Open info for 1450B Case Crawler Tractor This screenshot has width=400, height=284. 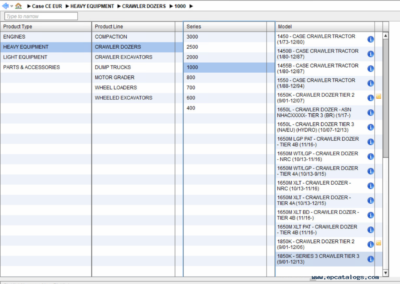click(x=370, y=54)
